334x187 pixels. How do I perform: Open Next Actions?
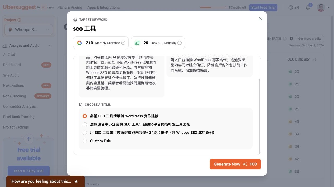13,86
